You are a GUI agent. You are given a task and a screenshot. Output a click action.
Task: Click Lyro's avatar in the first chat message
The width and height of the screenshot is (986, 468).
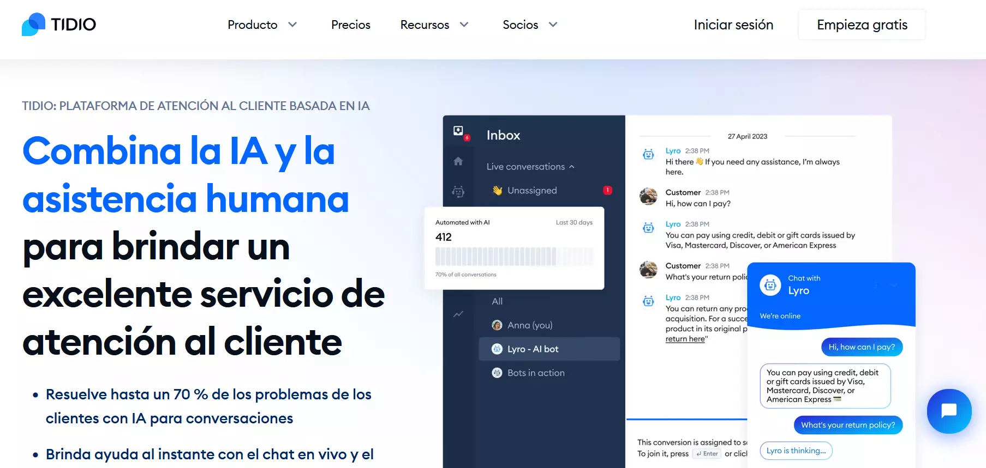tap(648, 154)
